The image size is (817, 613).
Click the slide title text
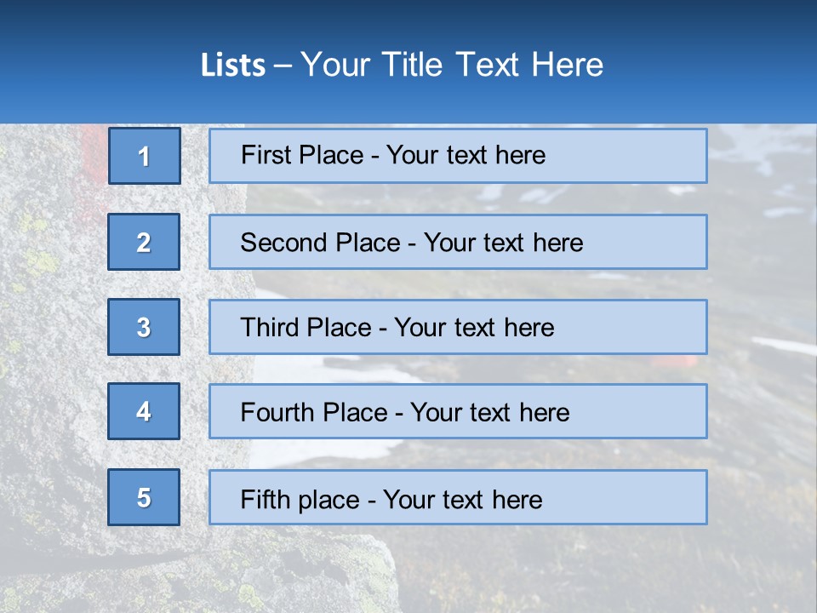(402, 65)
